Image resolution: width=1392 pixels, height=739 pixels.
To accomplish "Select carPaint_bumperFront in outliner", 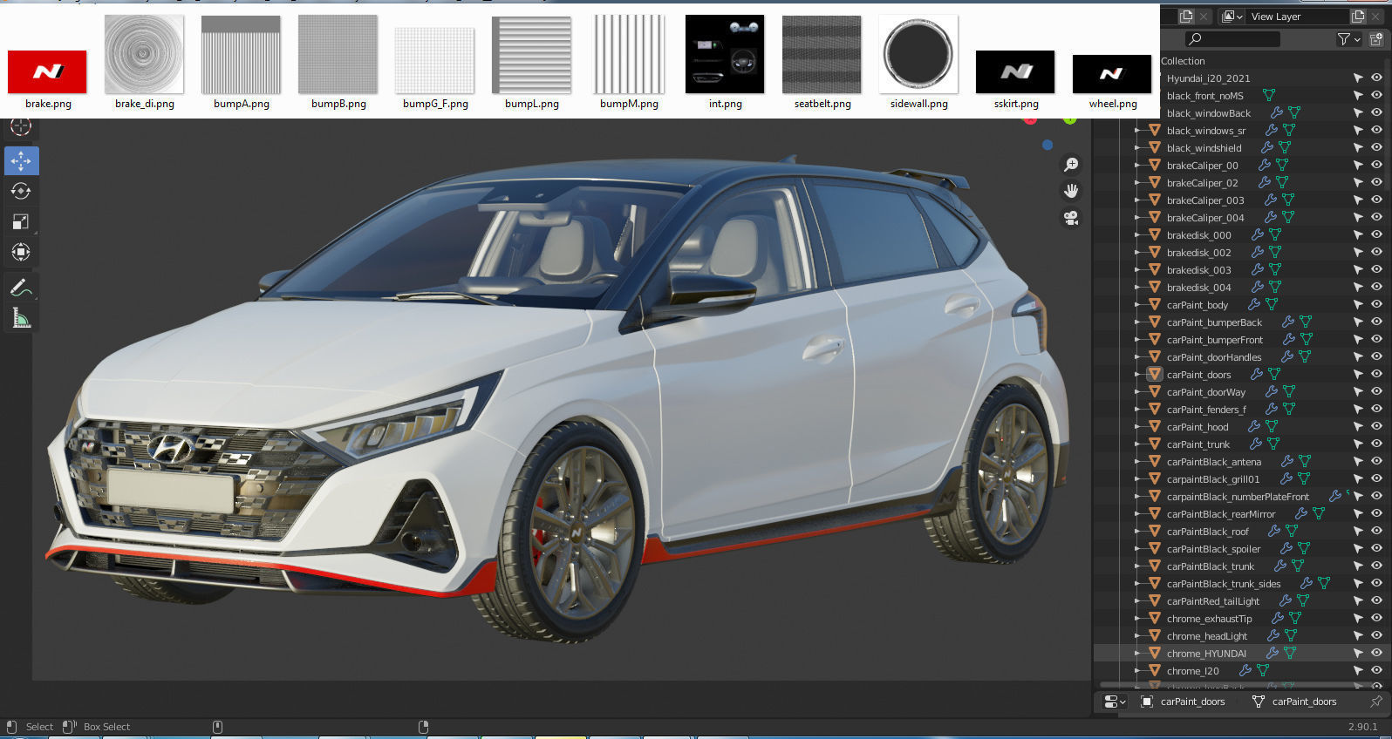I will pos(1214,339).
